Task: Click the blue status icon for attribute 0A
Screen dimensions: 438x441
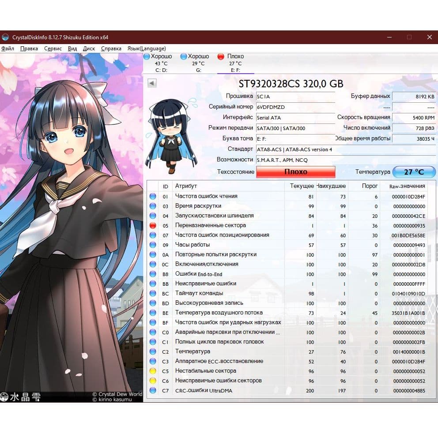Action: pos(153,254)
